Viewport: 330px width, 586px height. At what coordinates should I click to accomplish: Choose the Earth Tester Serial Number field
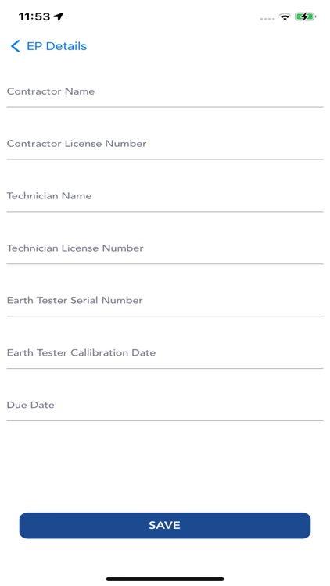(x=165, y=301)
